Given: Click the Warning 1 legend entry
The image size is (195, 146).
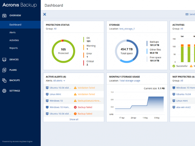Looking at the screenshot, I should click(x=90, y=47).
